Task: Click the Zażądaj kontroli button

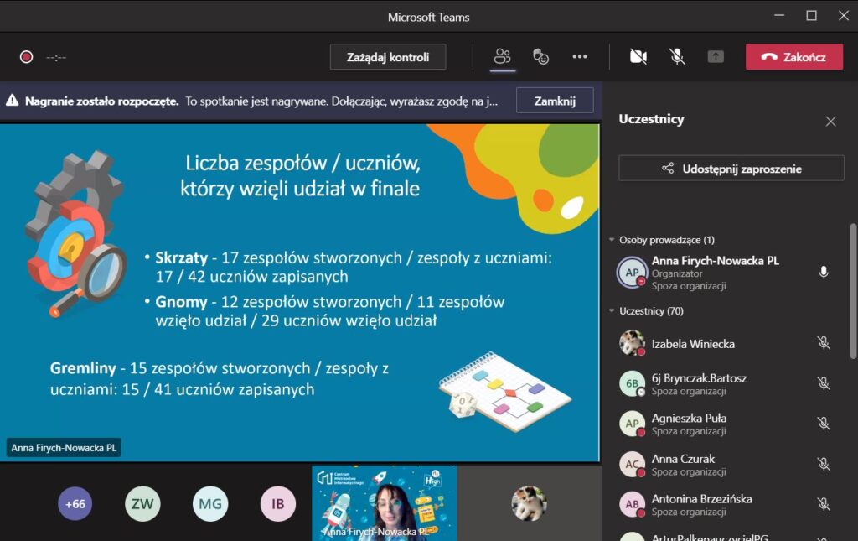Action: pyautogui.click(x=388, y=57)
